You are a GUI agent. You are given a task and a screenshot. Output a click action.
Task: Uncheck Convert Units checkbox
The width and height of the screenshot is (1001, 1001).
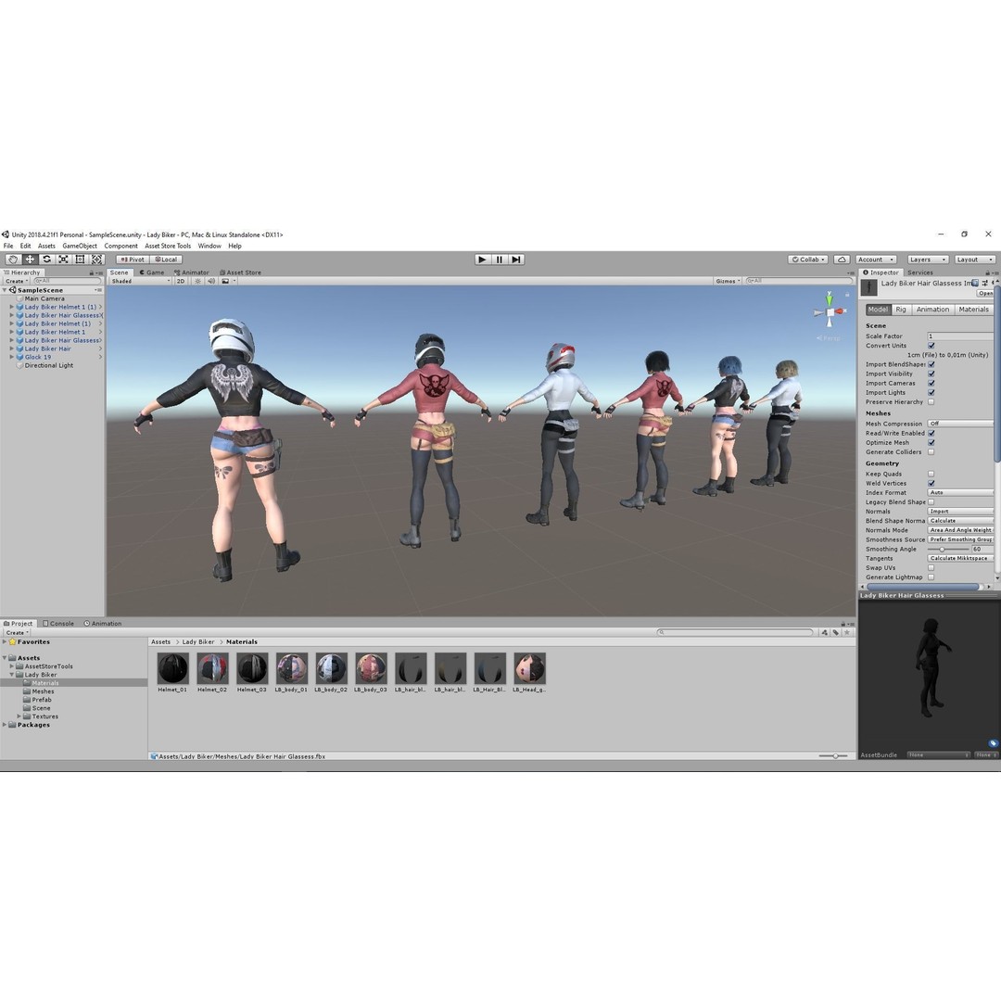pos(931,346)
